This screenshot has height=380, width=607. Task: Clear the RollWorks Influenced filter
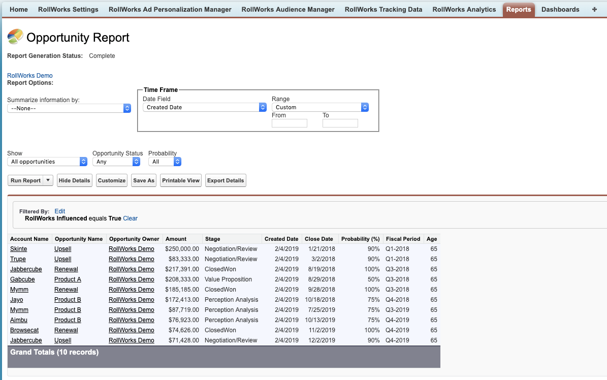point(130,218)
